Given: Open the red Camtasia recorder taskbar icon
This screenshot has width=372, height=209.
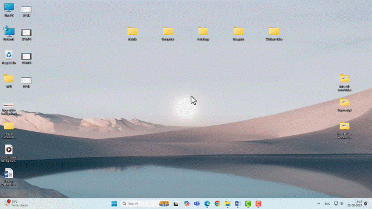Looking at the screenshot, I should 258,204.
